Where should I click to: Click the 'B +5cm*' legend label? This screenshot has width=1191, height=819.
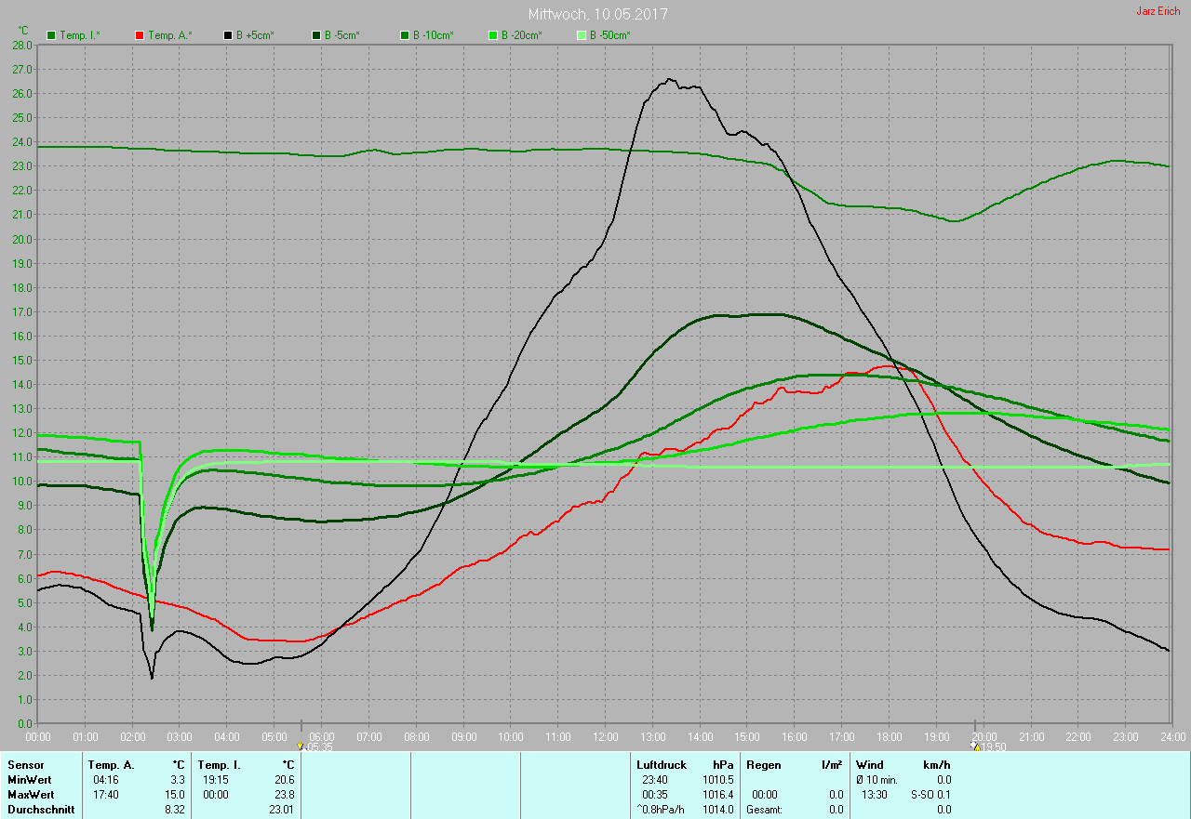[256, 35]
